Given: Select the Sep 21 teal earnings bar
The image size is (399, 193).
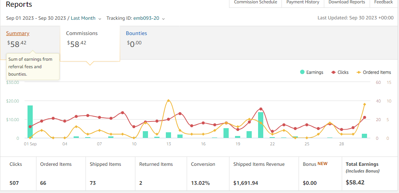Looking at the screenshot, I should tap(261, 125).
